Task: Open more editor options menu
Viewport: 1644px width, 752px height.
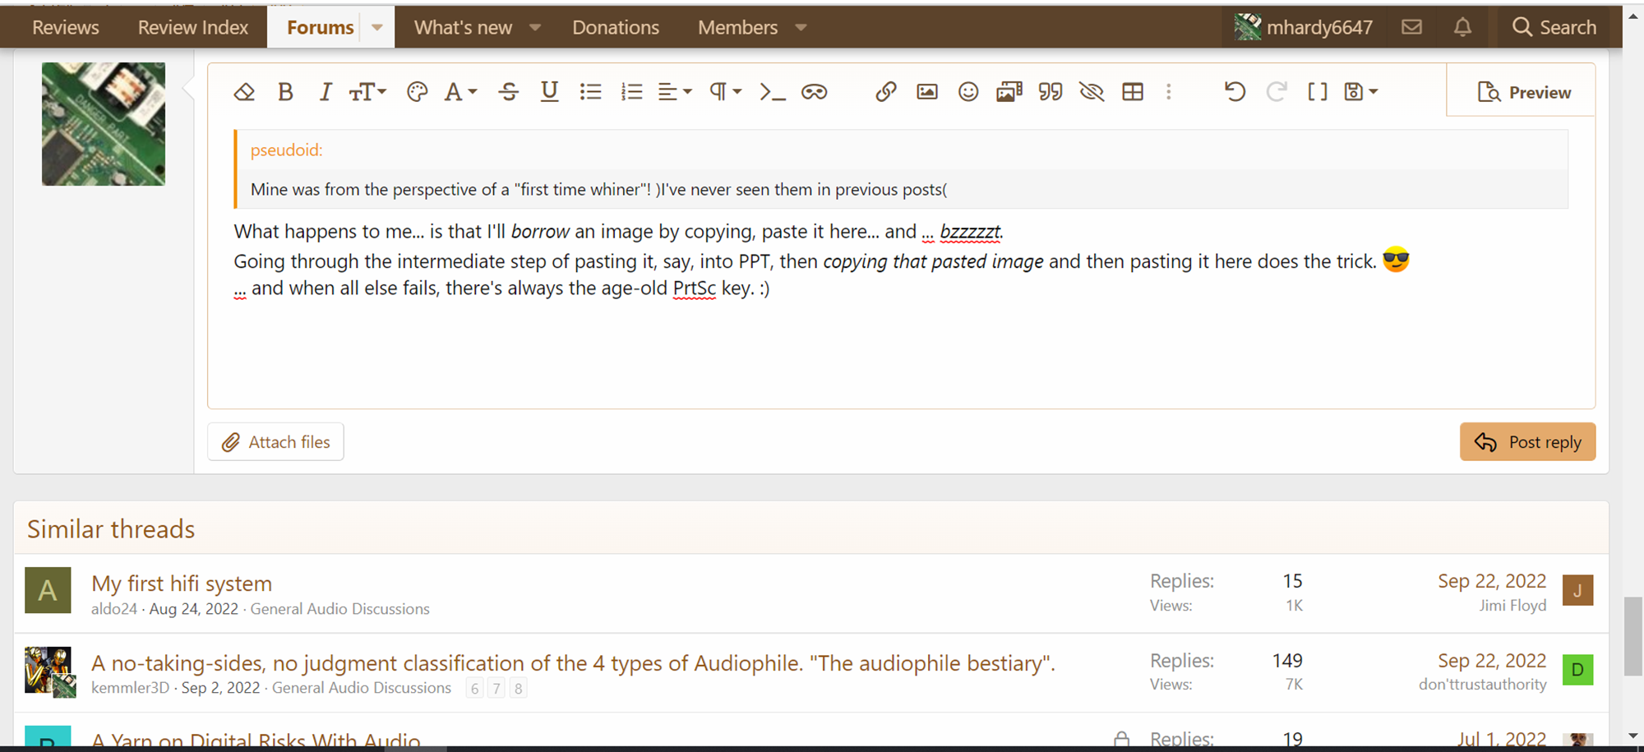Action: [x=1168, y=92]
